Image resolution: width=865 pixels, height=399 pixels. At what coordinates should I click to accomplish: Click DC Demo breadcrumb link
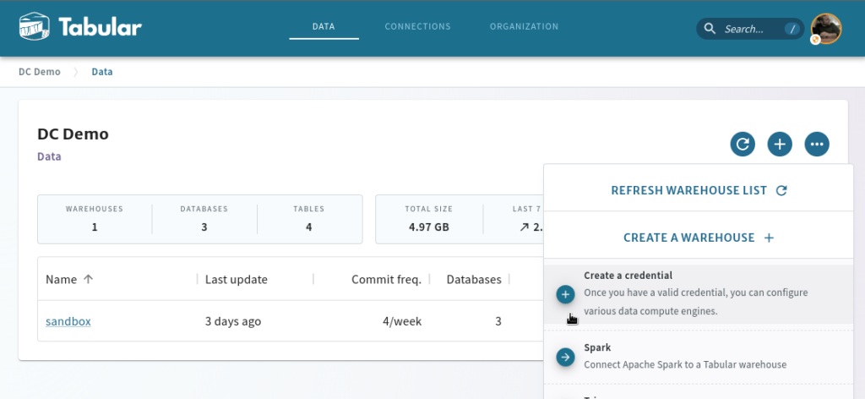click(x=40, y=72)
